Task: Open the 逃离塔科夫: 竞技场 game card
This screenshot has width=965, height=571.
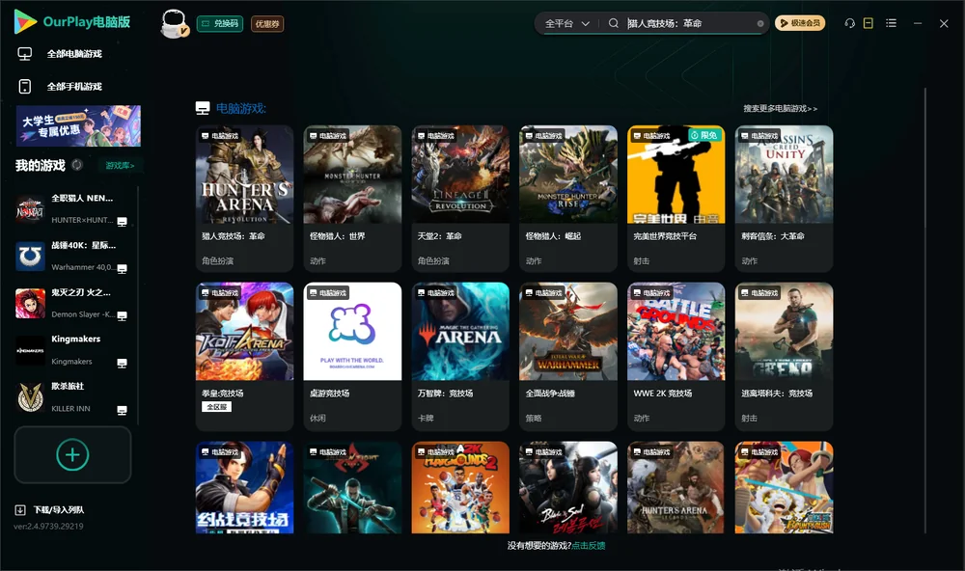Action: click(x=784, y=356)
